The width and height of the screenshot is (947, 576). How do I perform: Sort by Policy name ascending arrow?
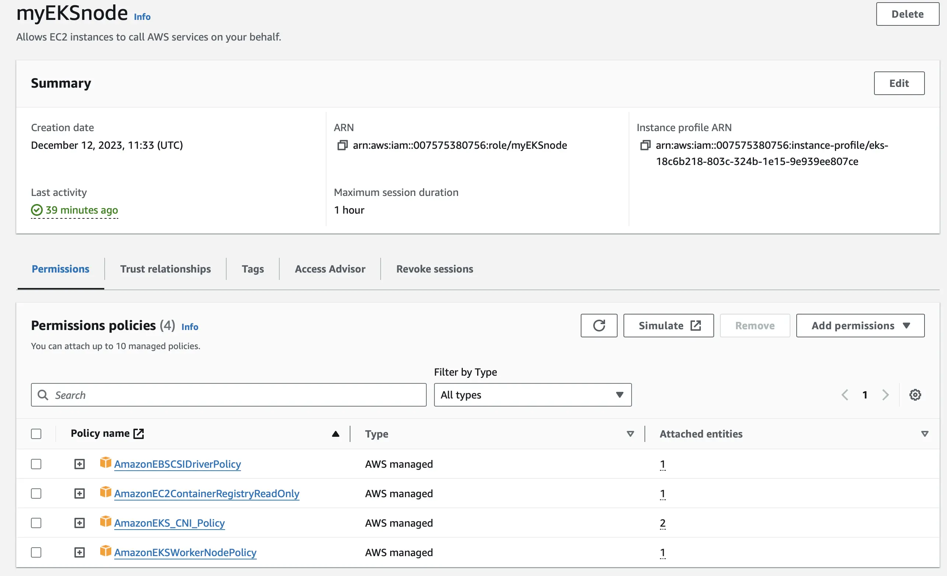tap(336, 434)
